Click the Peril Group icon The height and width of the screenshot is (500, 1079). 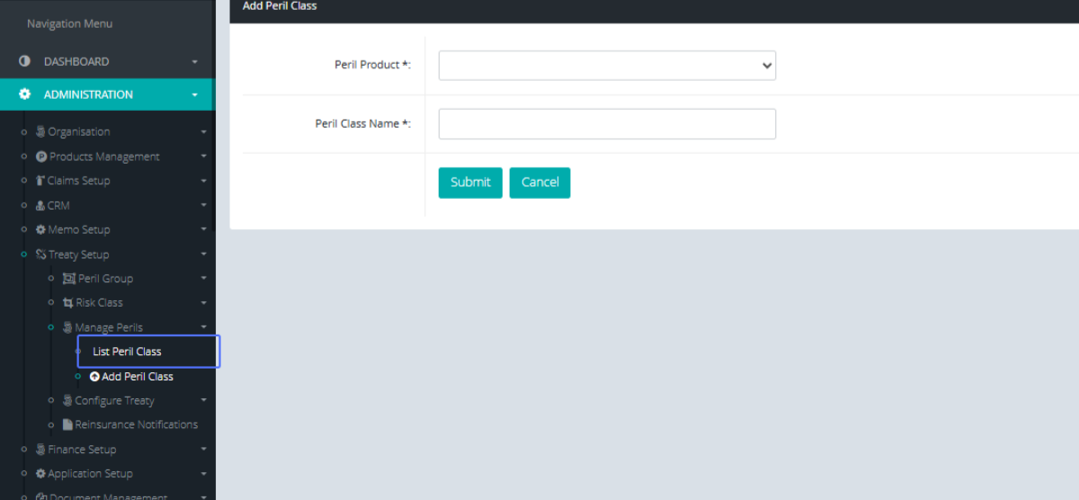tap(69, 279)
